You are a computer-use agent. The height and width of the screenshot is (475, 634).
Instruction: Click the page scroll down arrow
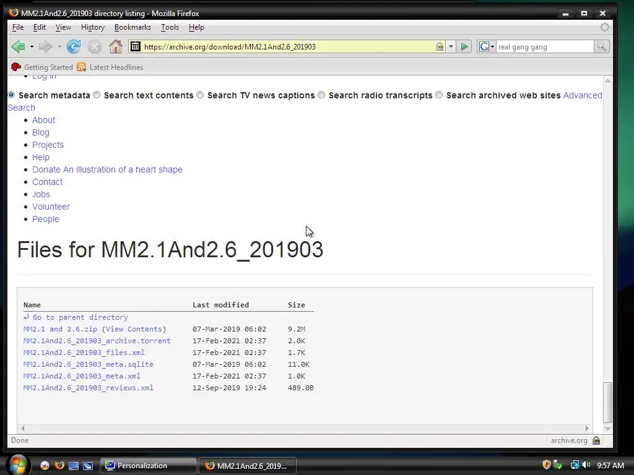click(x=607, y=429)
